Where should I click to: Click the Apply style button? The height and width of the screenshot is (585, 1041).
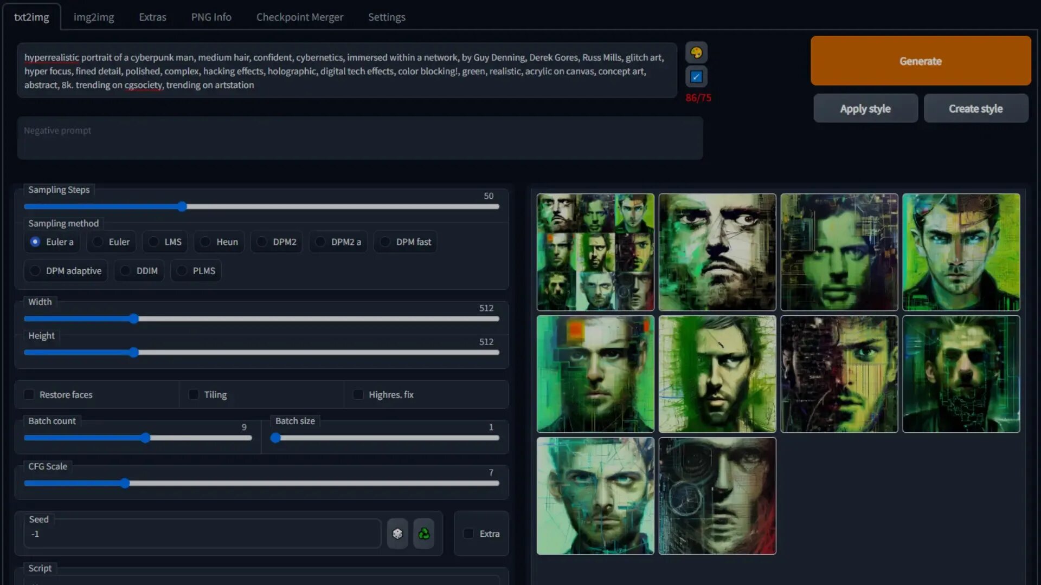(865, 108)
